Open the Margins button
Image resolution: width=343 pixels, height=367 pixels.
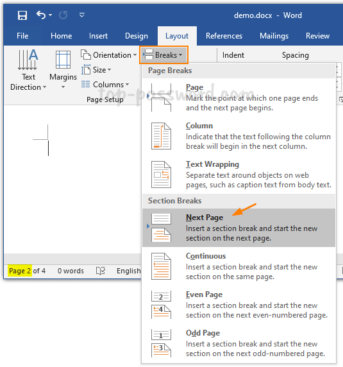pyautogui.click(x=63, y=70)
